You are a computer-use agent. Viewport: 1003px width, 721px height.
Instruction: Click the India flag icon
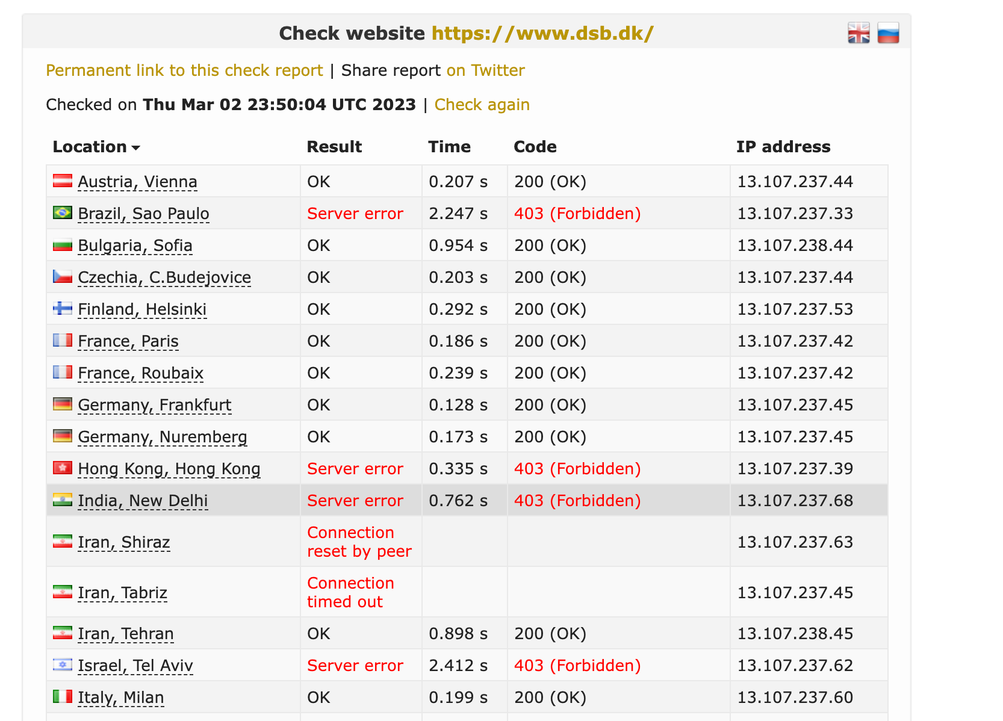(63, 500)
